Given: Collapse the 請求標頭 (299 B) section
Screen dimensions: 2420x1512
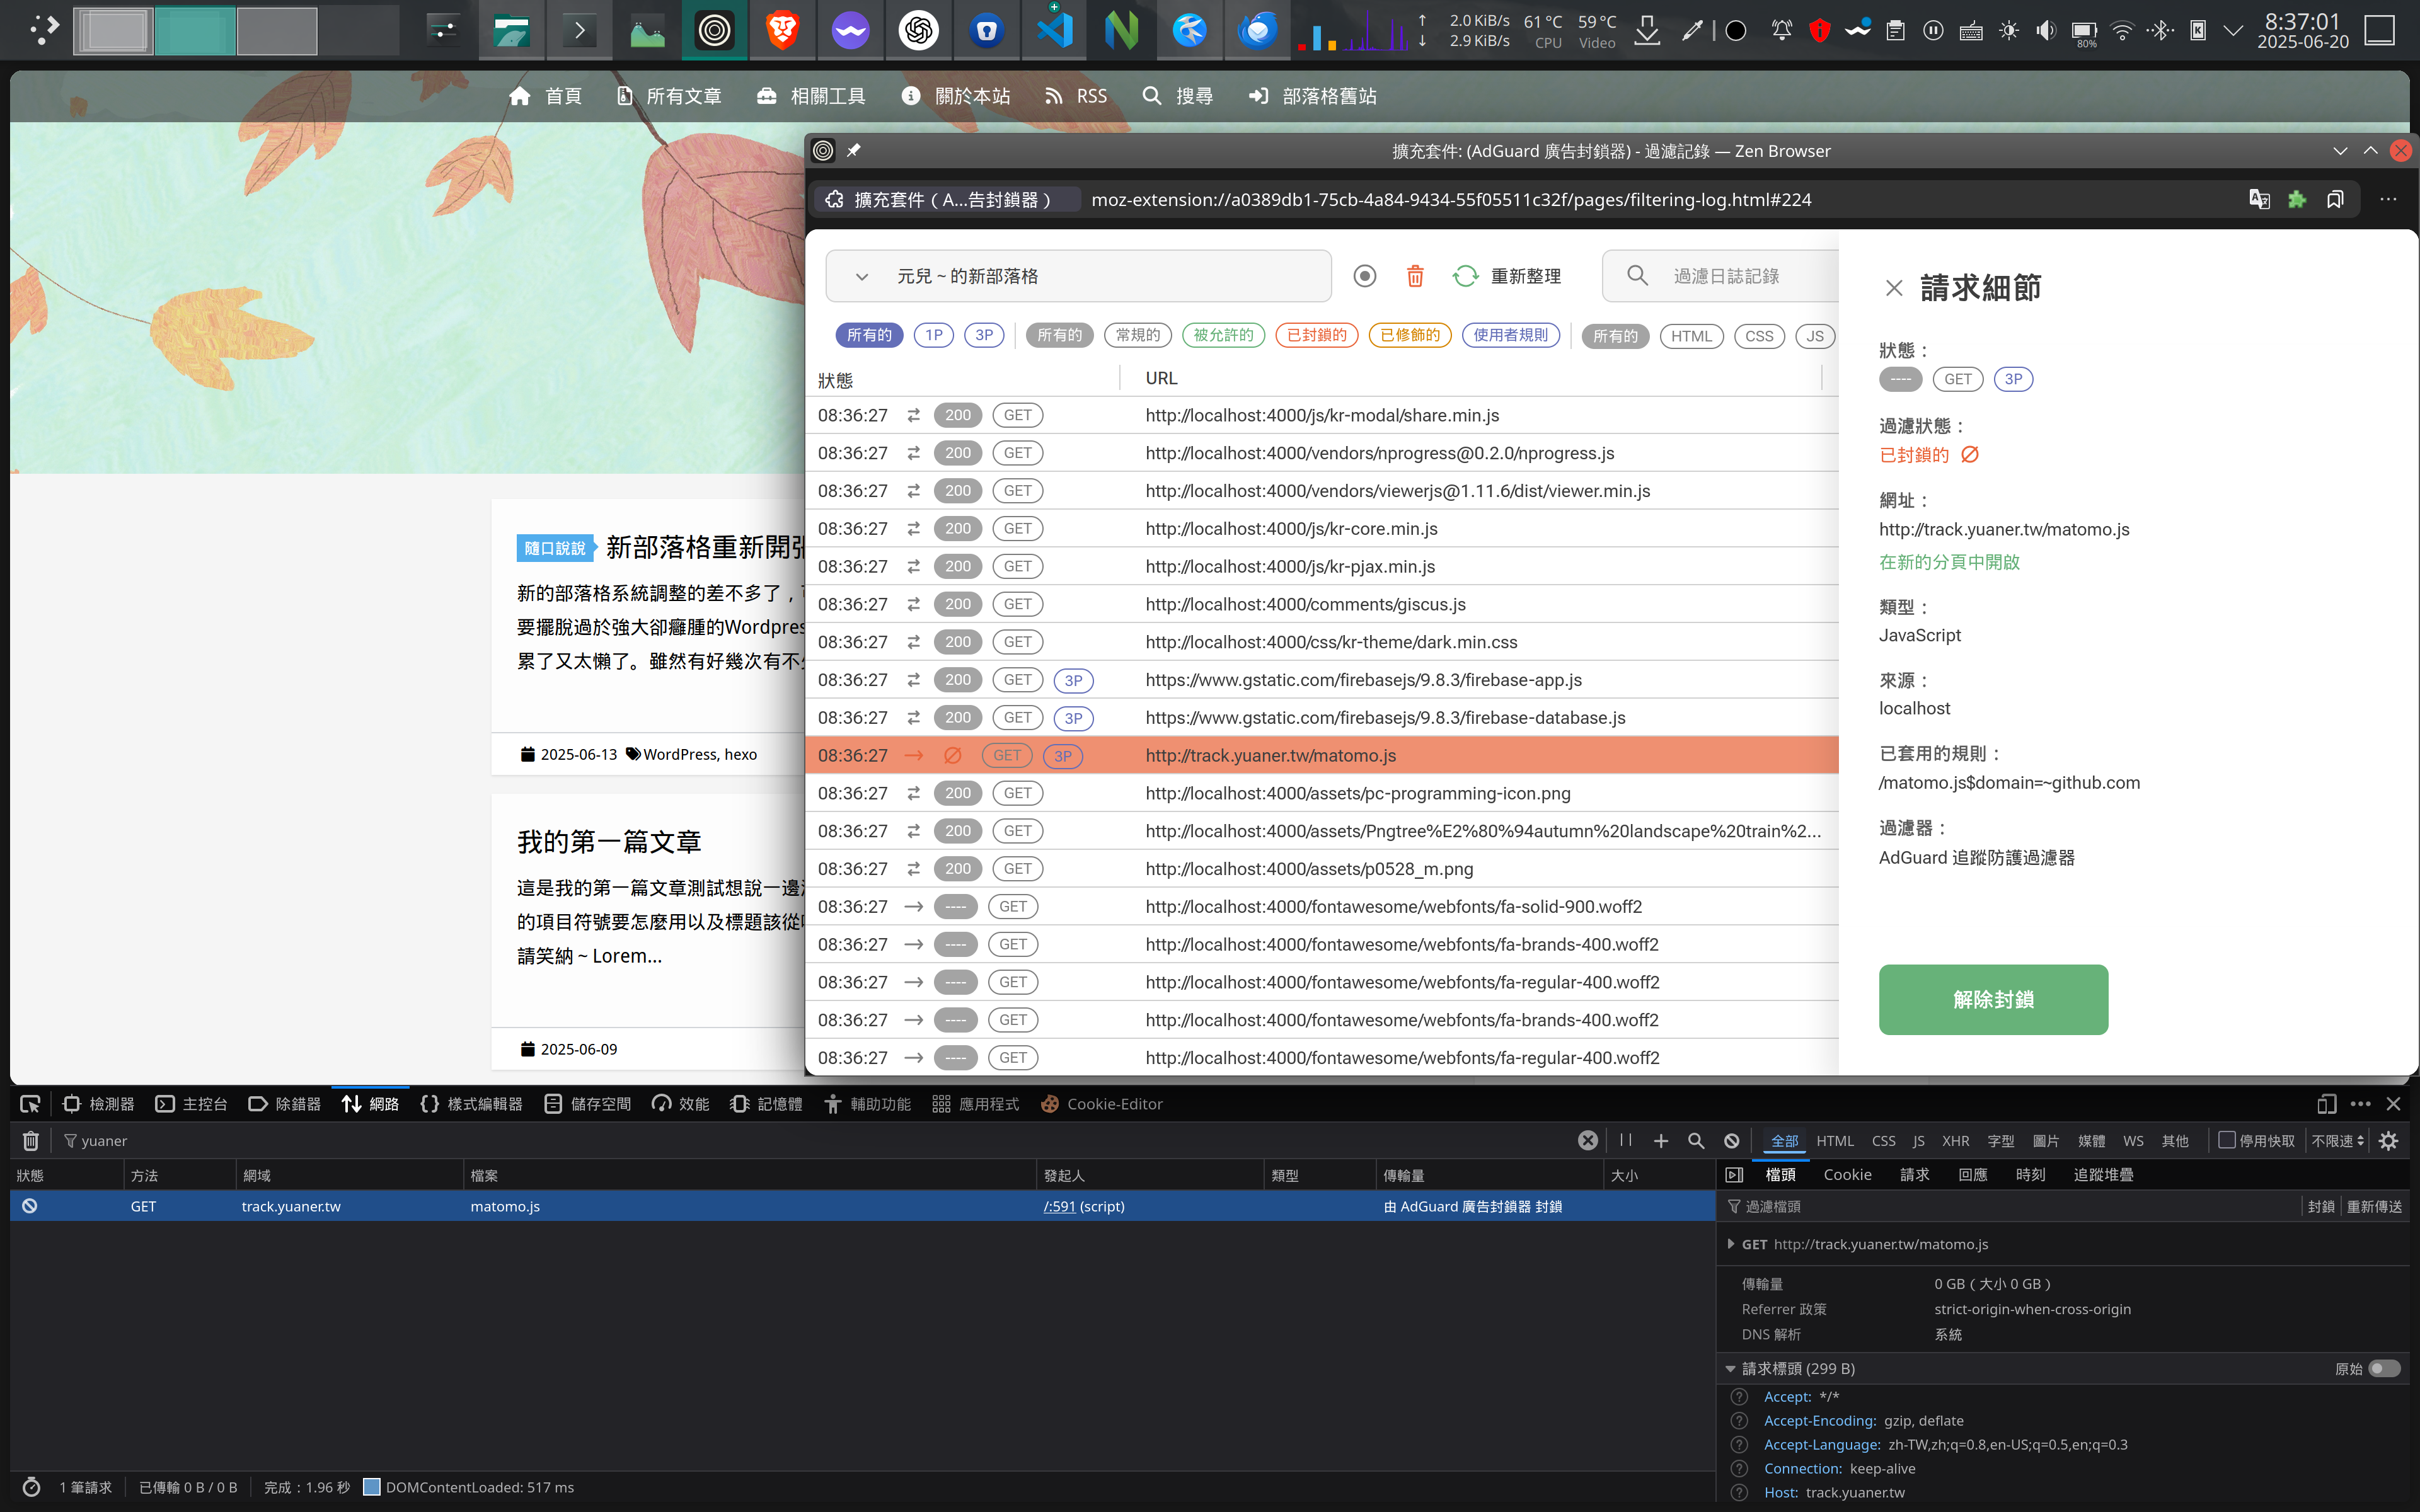Looking at the screenshot, I should (1730, 1369).
